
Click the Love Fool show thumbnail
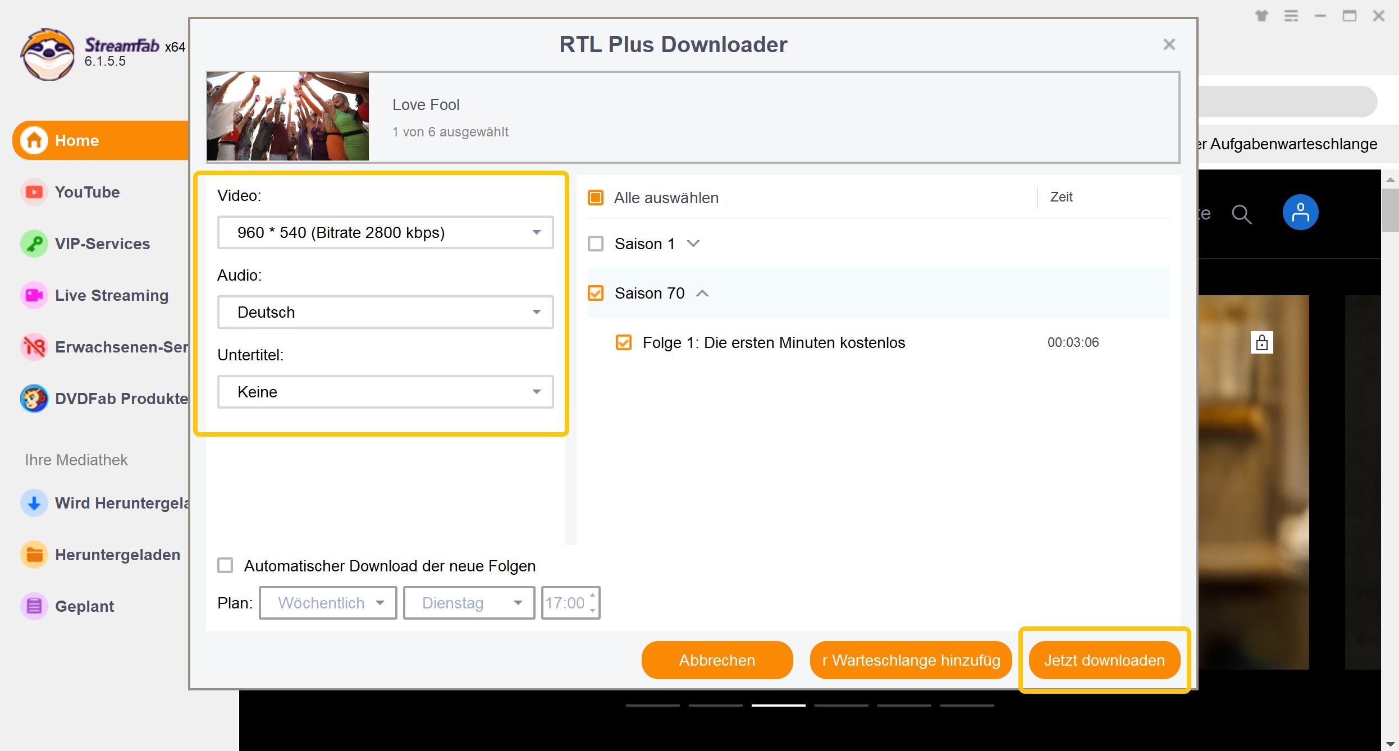tap(287, 116)
